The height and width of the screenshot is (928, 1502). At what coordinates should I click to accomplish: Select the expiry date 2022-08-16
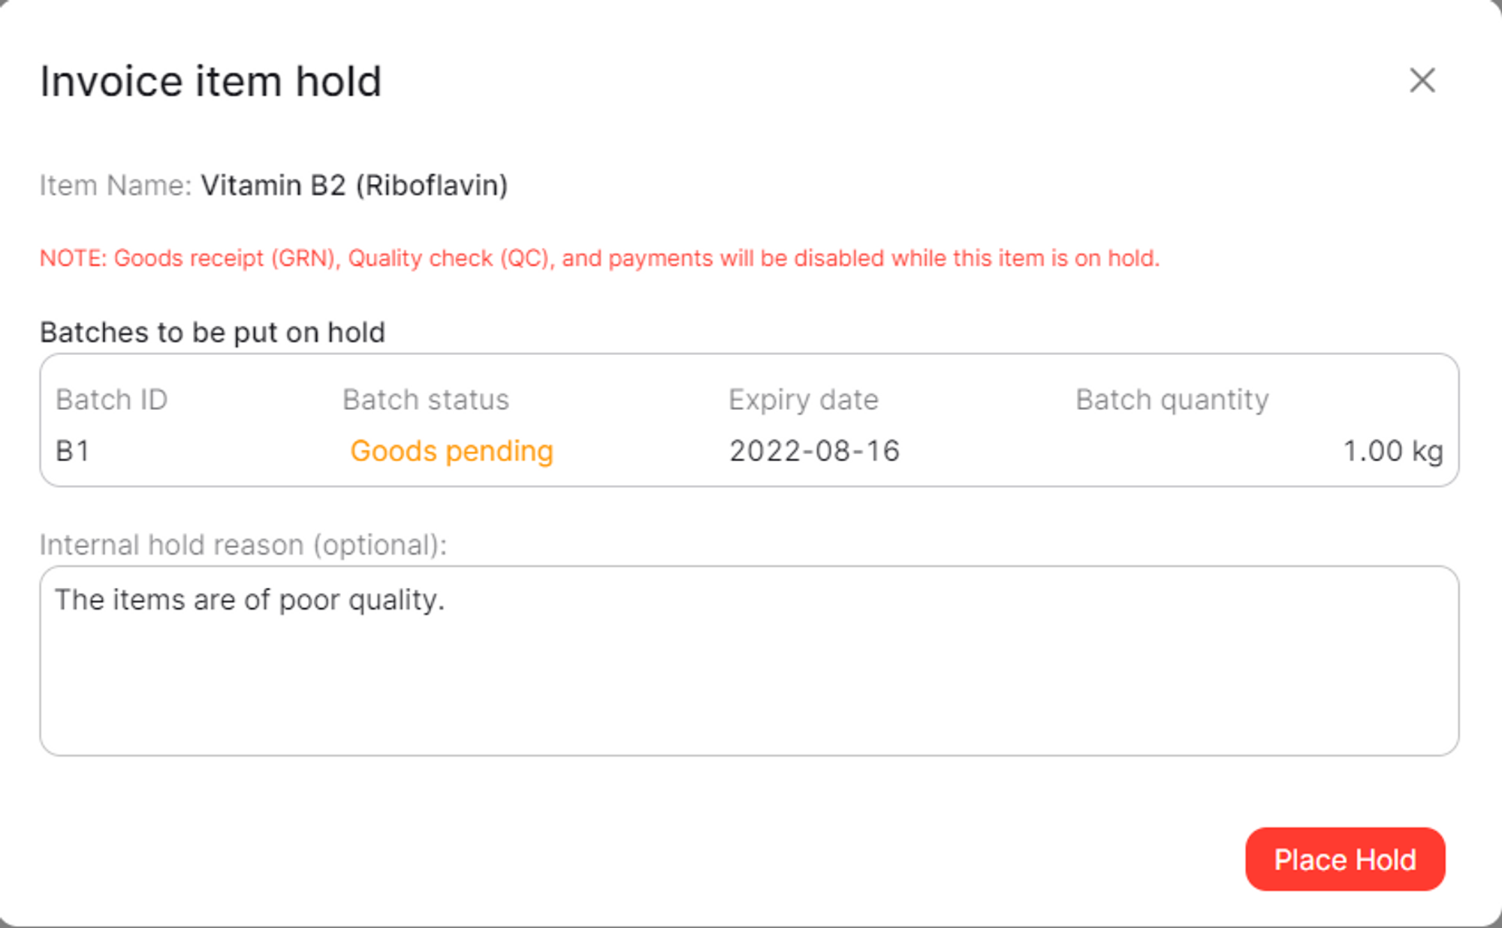[x=814, y=450]
